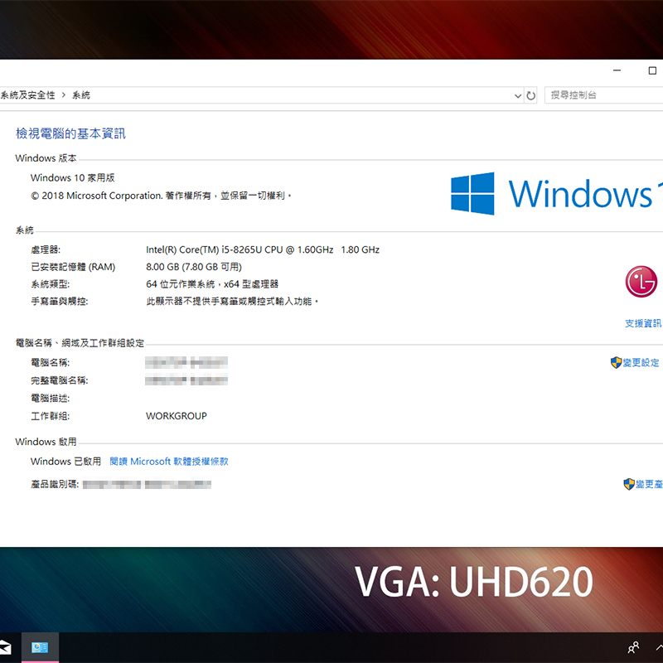Click the Windows 啟用 section header
Image resolution: width=663 pixels, height=663 pixels.
coord(46,442)
